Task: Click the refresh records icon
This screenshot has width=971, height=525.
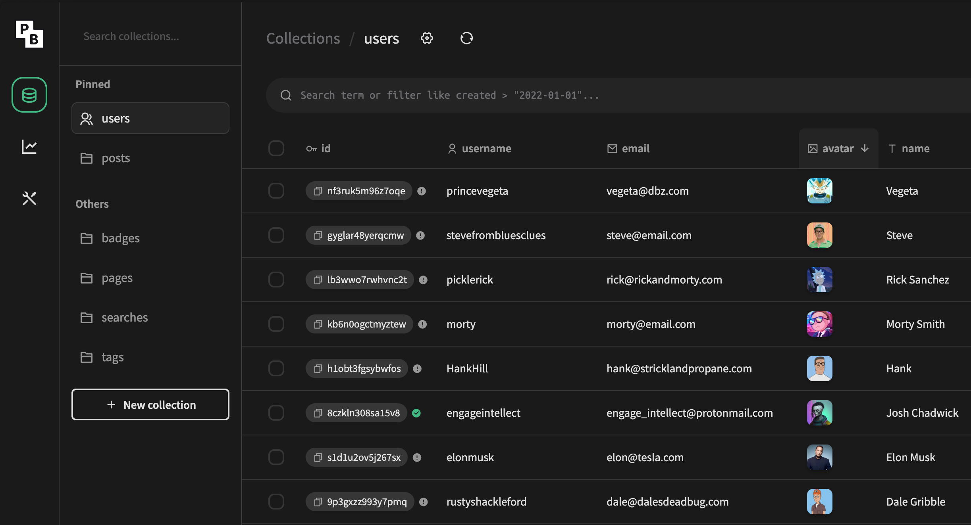Action: 466,38
